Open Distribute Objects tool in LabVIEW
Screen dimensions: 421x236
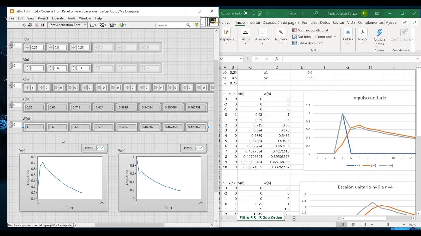tap(103, 25)
